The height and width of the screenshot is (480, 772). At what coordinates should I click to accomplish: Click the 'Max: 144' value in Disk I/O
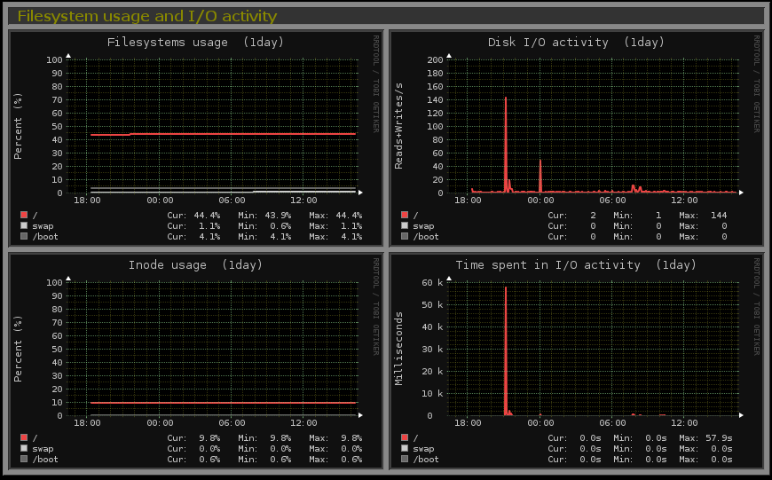point(703,215)
